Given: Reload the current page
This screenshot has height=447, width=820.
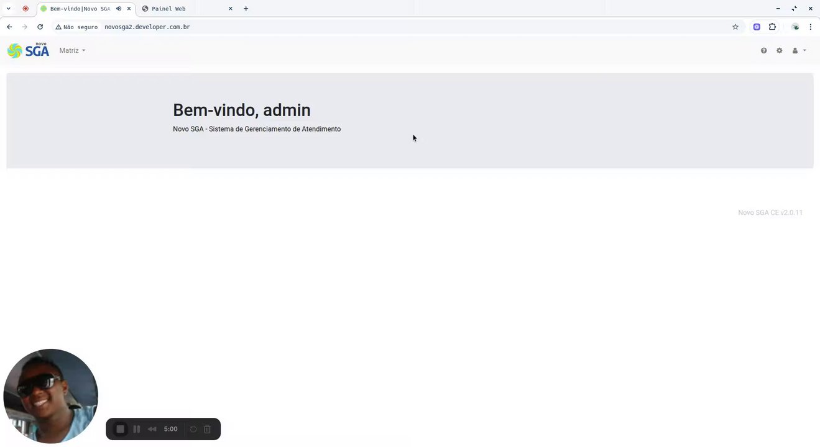Looking at the screenshot, I should click(40, 27).
